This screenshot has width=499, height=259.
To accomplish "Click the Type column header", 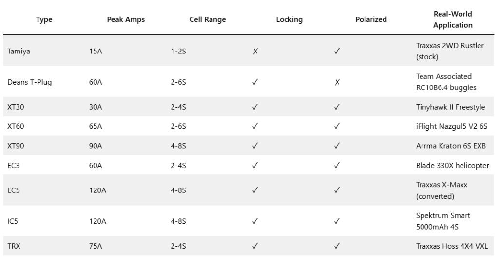I will [x=44, y=20].
